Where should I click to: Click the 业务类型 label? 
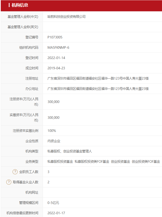(x=32, y=161)
